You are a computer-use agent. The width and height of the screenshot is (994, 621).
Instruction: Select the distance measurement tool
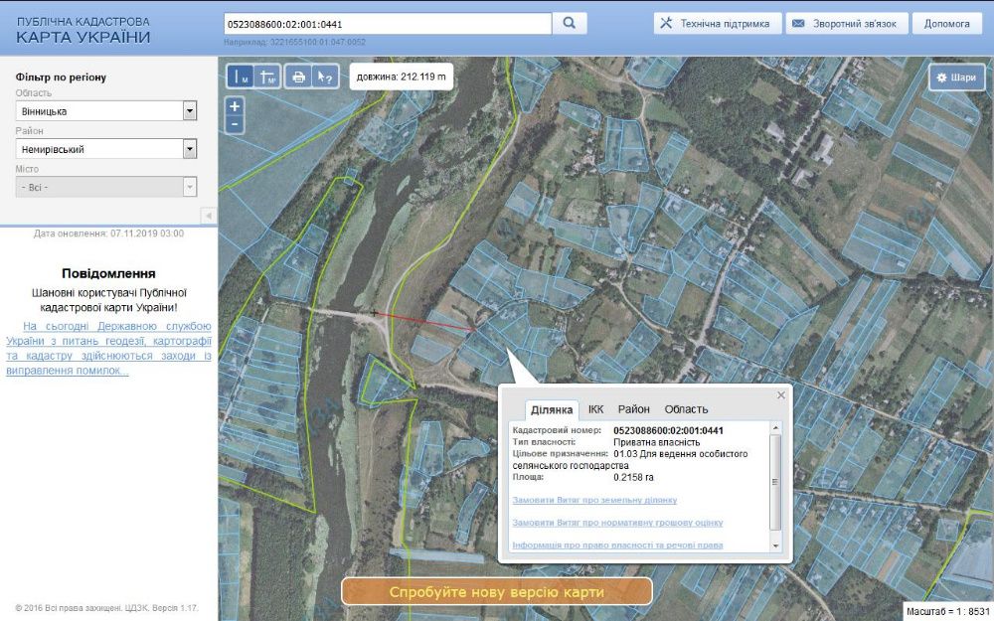241,77
